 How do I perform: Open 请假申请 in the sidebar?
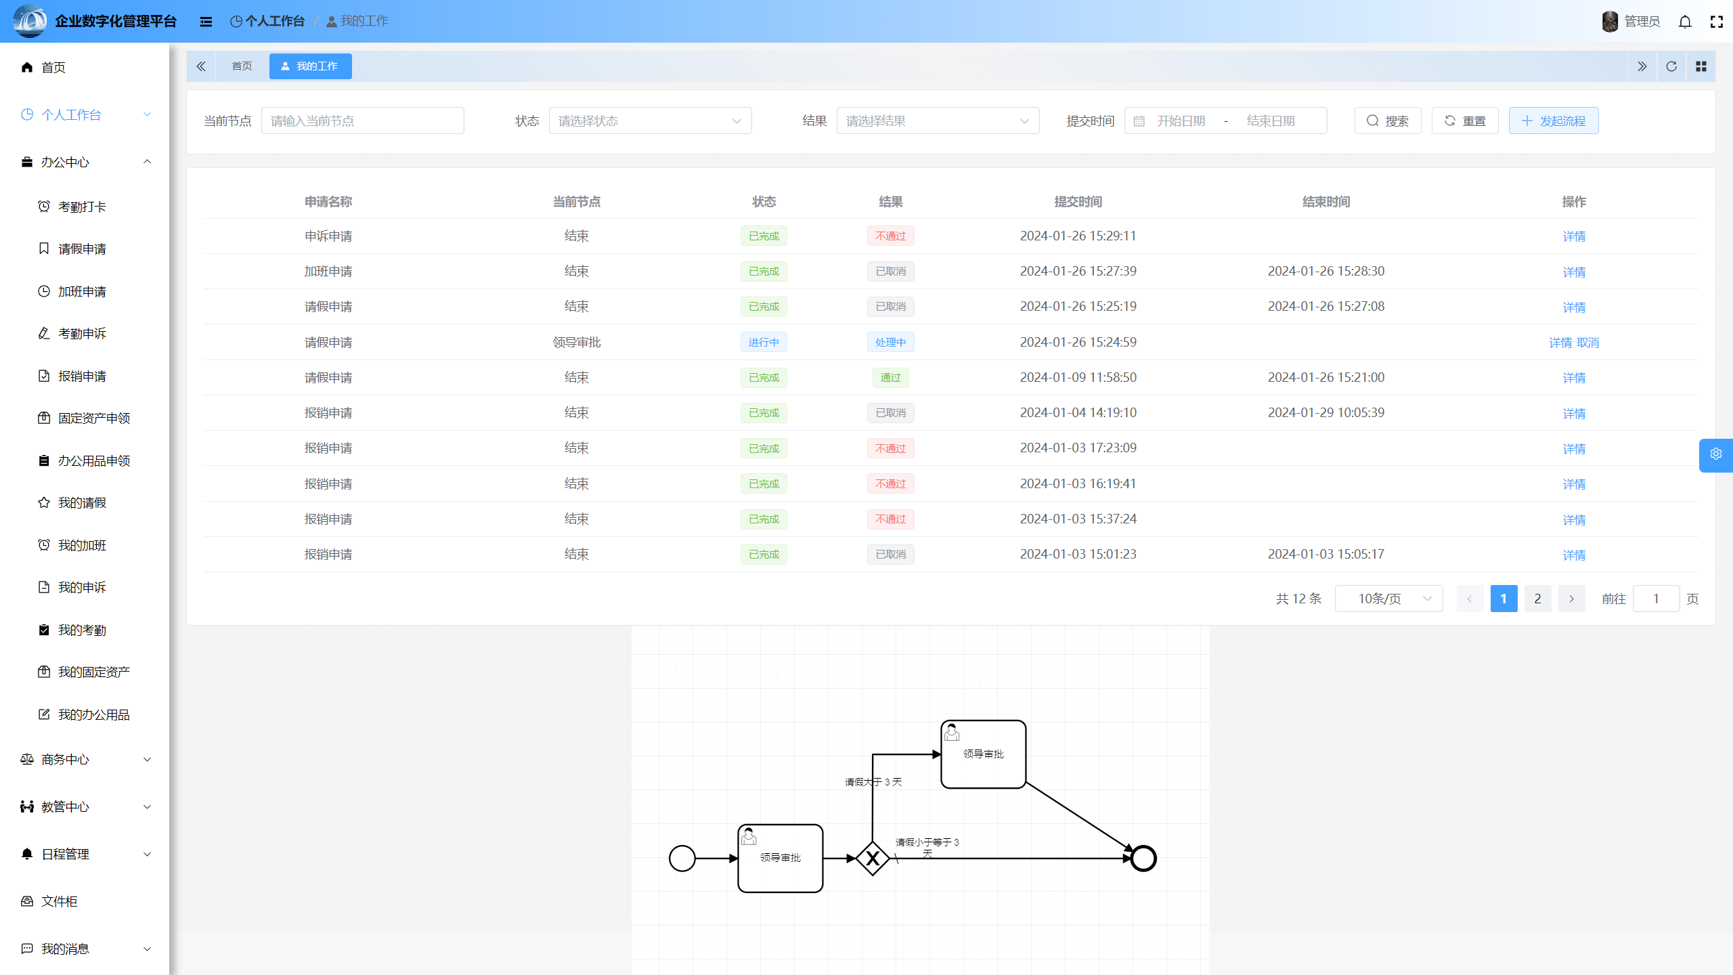tap(82, 248)
